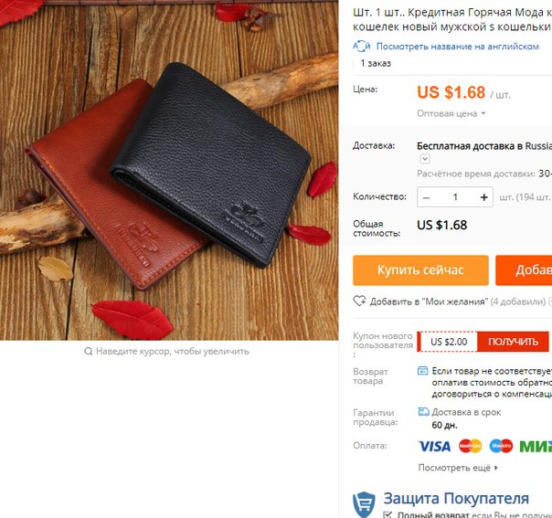Click ПОЛУЧИТЬ to get the coupon
The image size is (552, 518).
pyautogui.click(x=513, y=342)
